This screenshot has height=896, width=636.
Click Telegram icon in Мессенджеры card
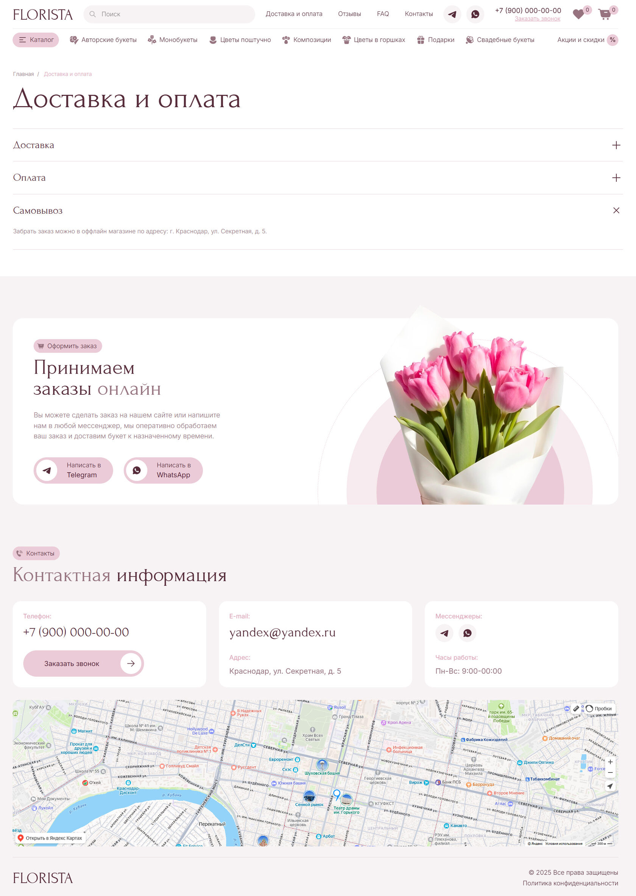pos(444,633)
